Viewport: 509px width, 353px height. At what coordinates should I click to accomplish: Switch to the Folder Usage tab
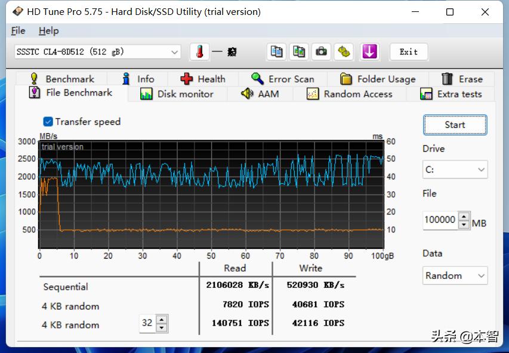click(x=378, y=79)
